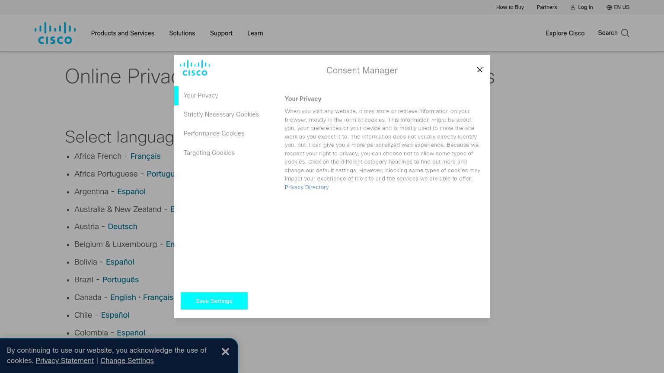Select Español for Argentina

tap(131, 192)
